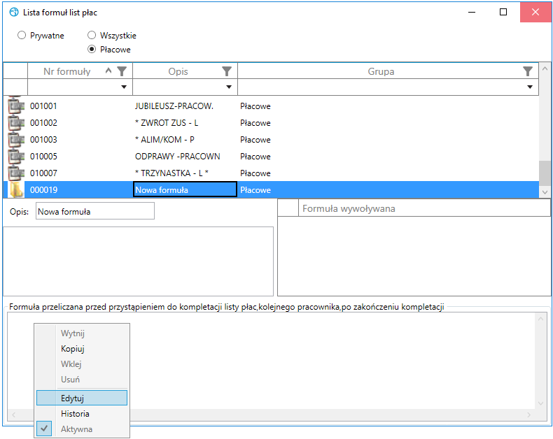This screenshot has width=553, height=439.
Task: Open the filter icon in Nr formuły header
Action: click(122, 71)
